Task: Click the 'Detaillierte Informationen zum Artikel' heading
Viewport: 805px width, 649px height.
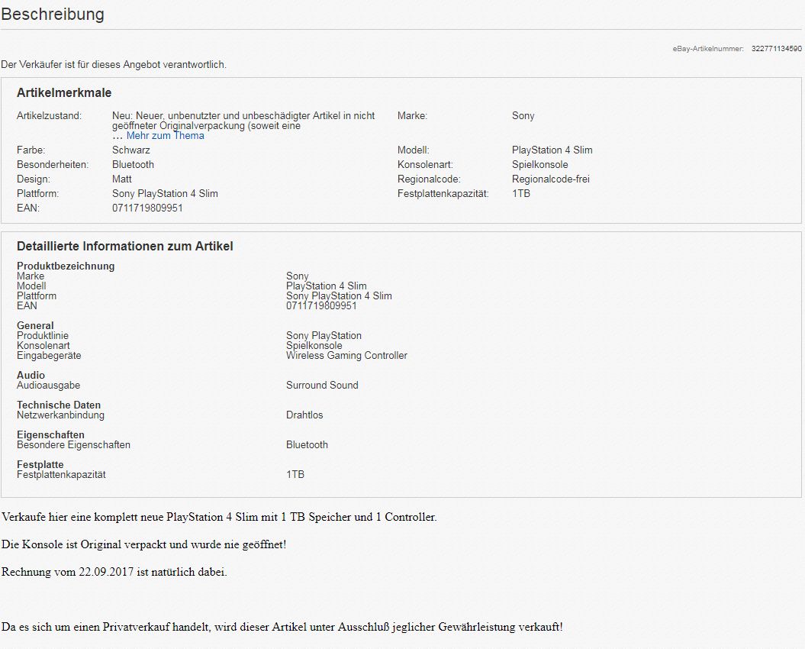Action: [x=125, y=247]
